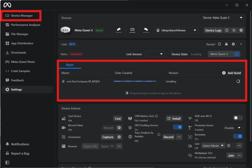
Task: Click the refresh icon beside Device Logs
Action: [x=227, y=30]
